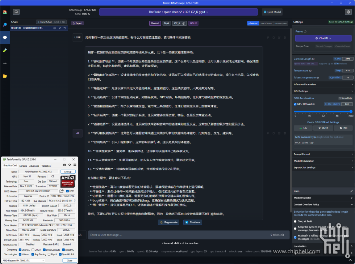The width and height of the screenshot is (355, 264).
Task: Take GPU-Z screenshot camera icon
Action: tap(64, 165)
